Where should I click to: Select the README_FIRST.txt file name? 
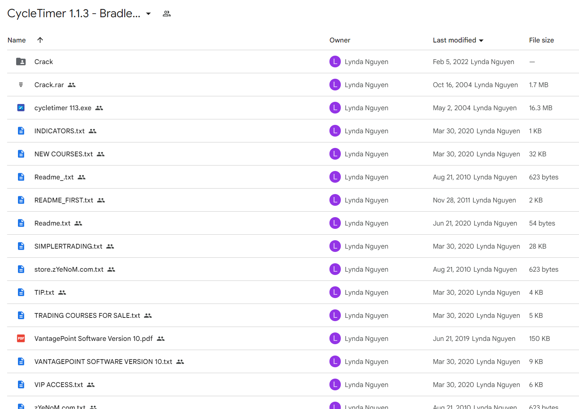pos(64,200)
